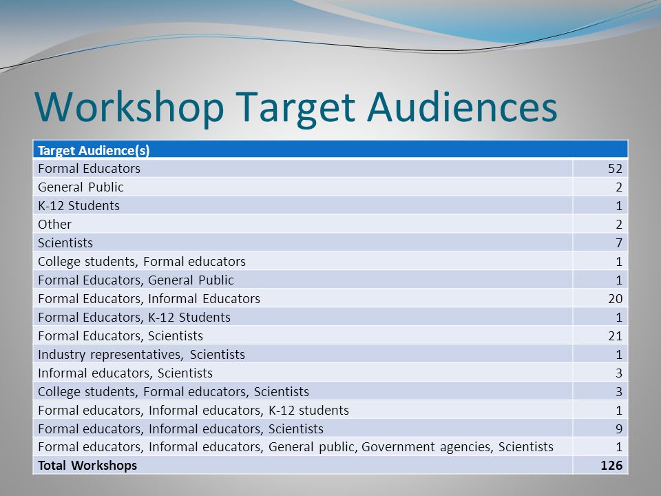The width and height of the screenshot is (661, 496).
Task: Click the value 7 in the Scientists row
Action: [619, 243]
